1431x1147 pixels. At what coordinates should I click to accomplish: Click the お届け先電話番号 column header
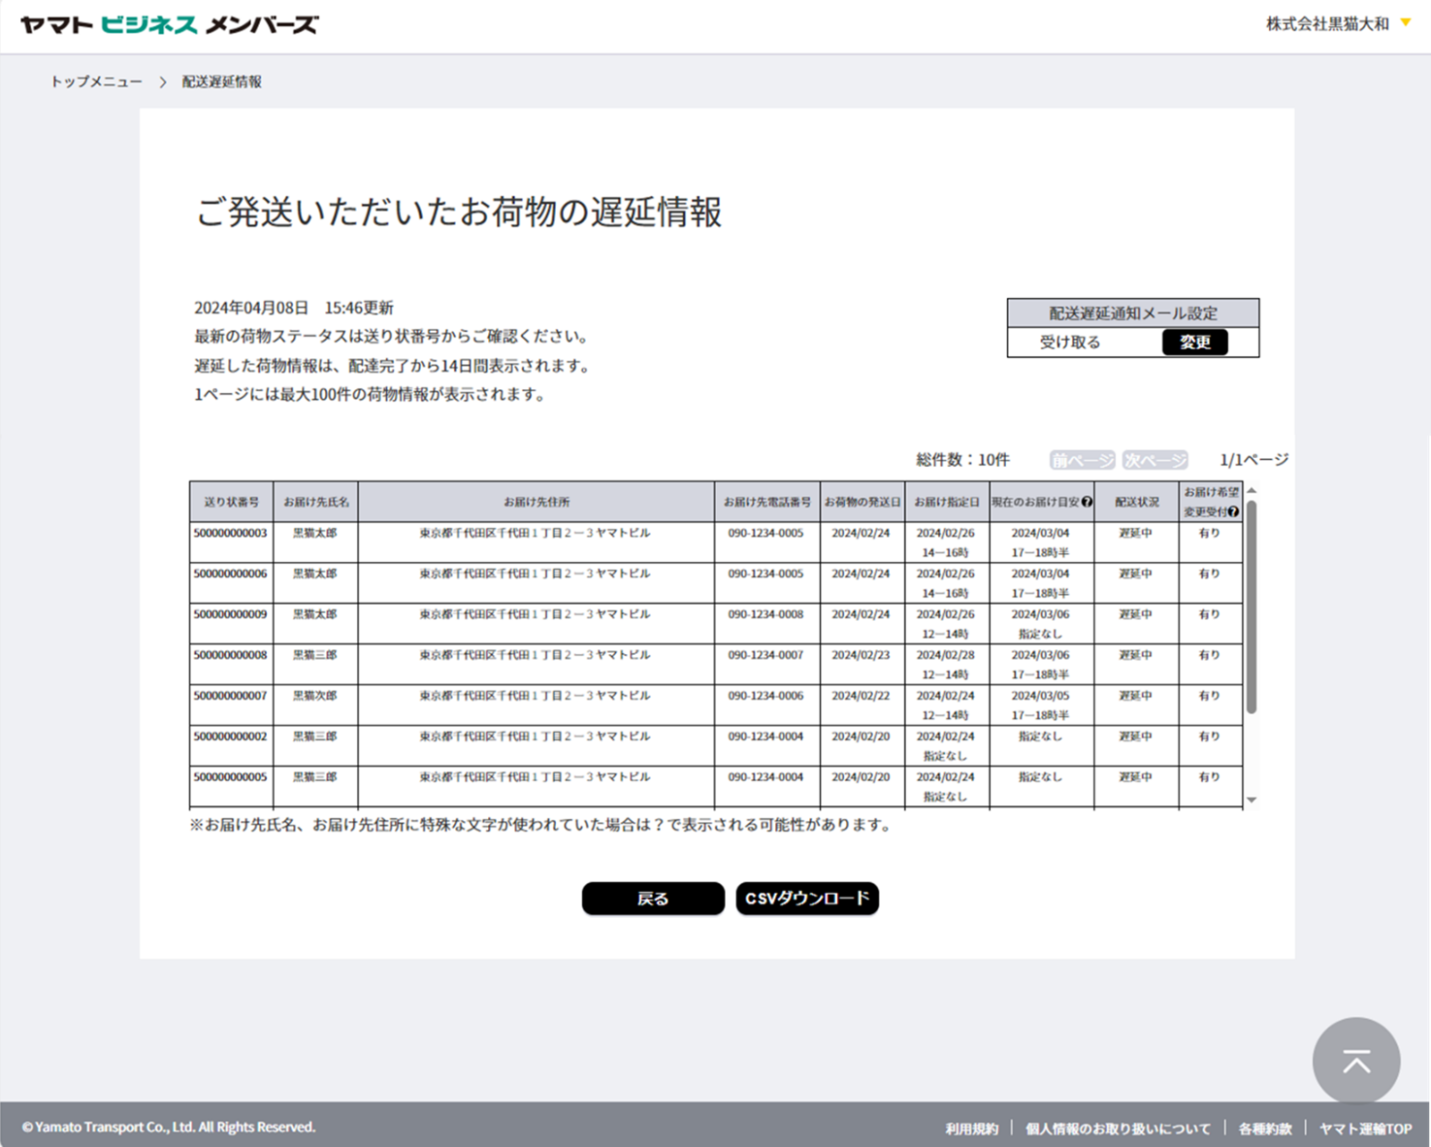tap(766, 502)
